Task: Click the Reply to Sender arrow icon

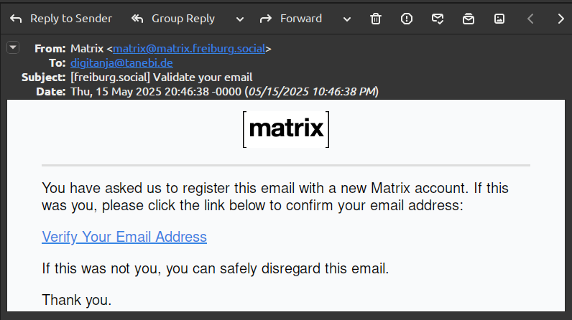Action: pos(16,19)
